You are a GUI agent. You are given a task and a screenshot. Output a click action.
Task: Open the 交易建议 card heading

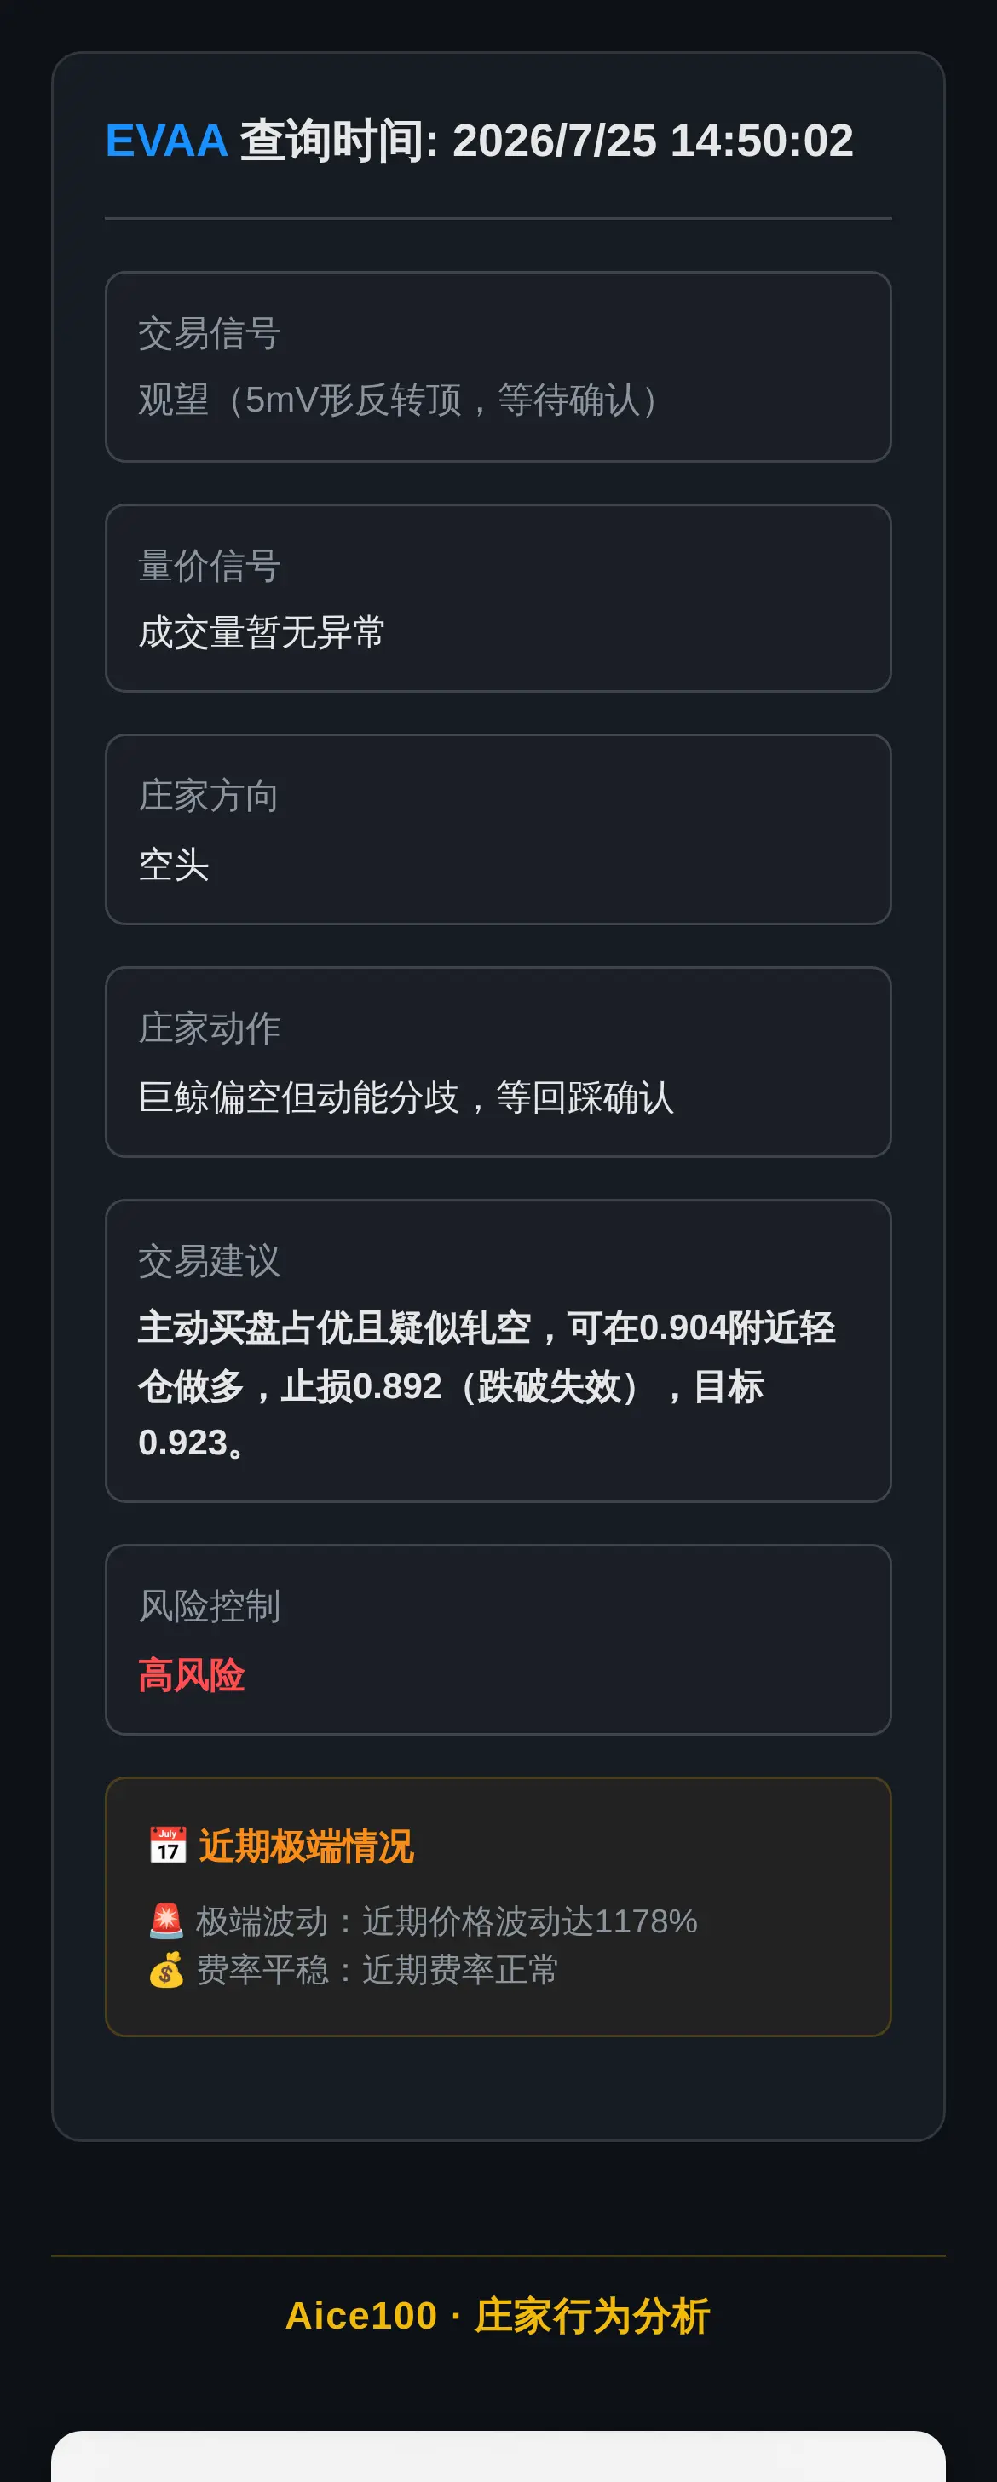point(209,1260)
